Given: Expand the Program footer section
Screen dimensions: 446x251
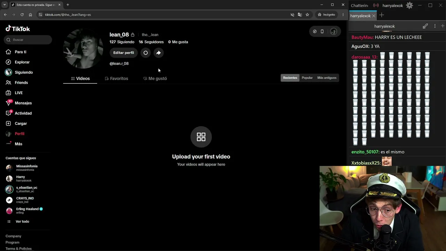Looking at the screenshot, I should [13, 242].
